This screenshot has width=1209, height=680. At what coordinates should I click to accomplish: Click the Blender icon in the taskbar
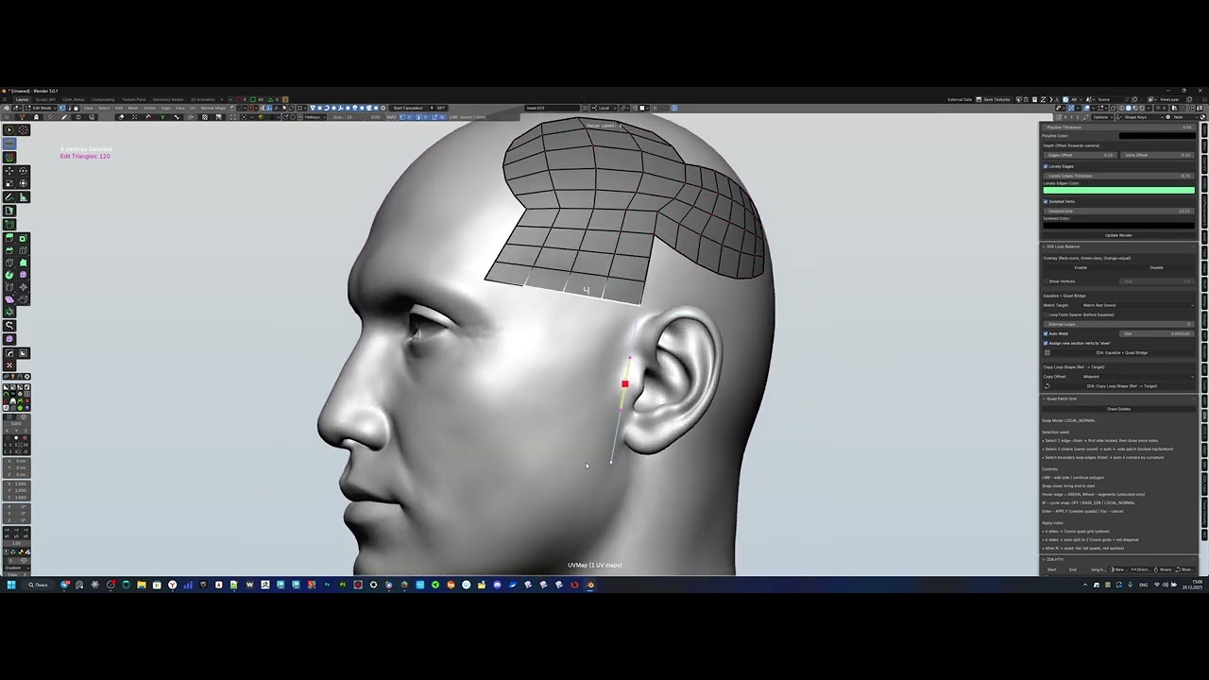(589, 585)
